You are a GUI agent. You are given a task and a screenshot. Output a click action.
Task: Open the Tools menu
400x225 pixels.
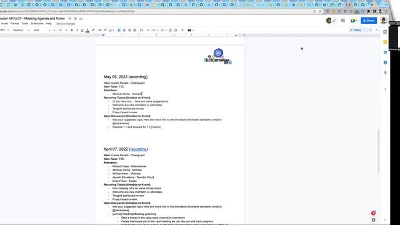(25, 24)
